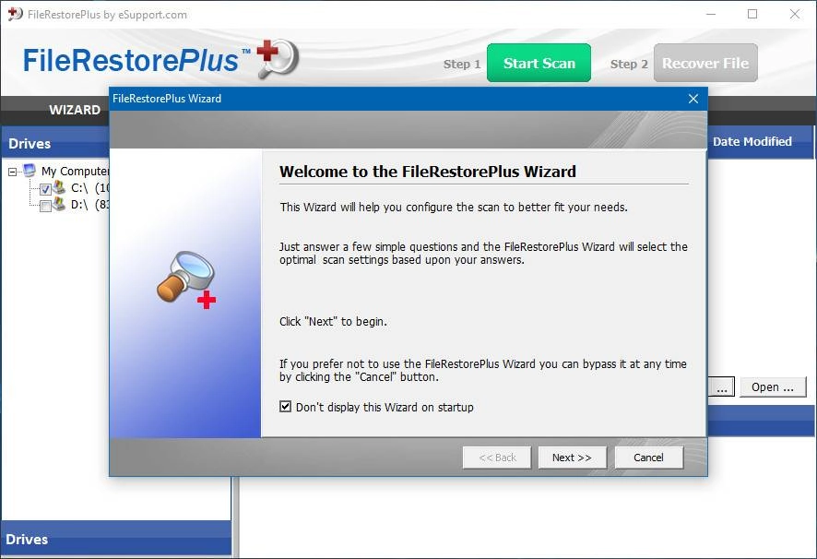Click the browse ellipsis button
The width and height of the screenshot is (817, 559).
pos(722,387)
